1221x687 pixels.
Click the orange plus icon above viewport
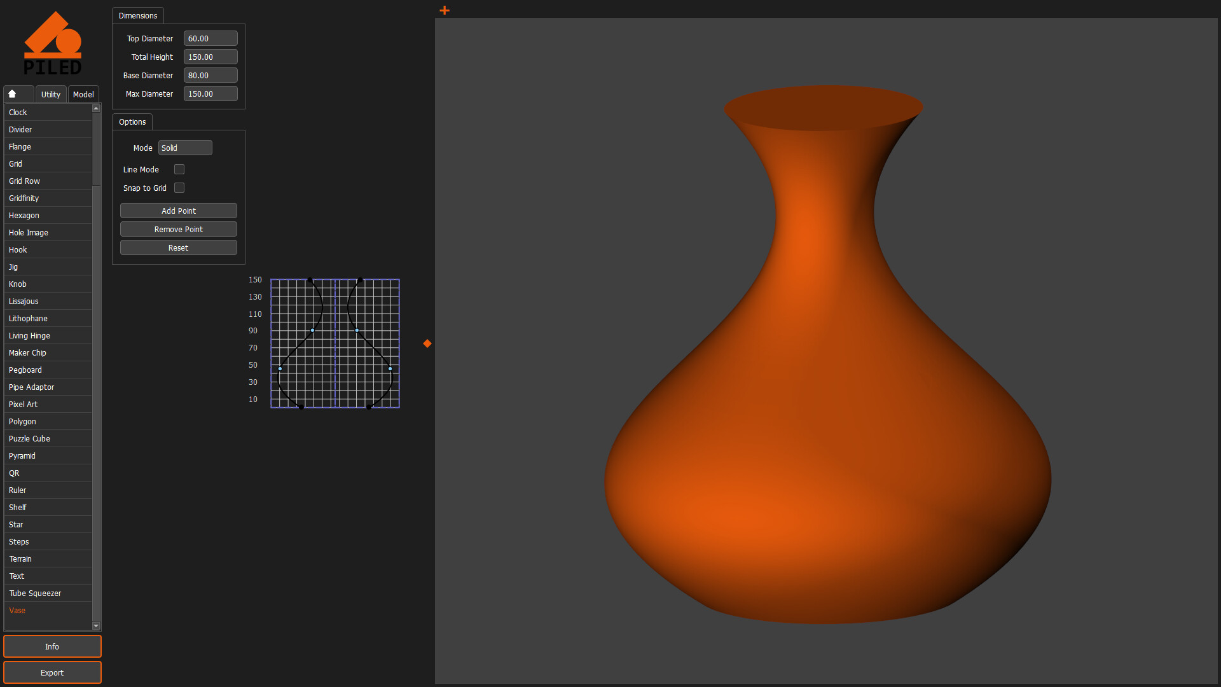tap(445, 10)
